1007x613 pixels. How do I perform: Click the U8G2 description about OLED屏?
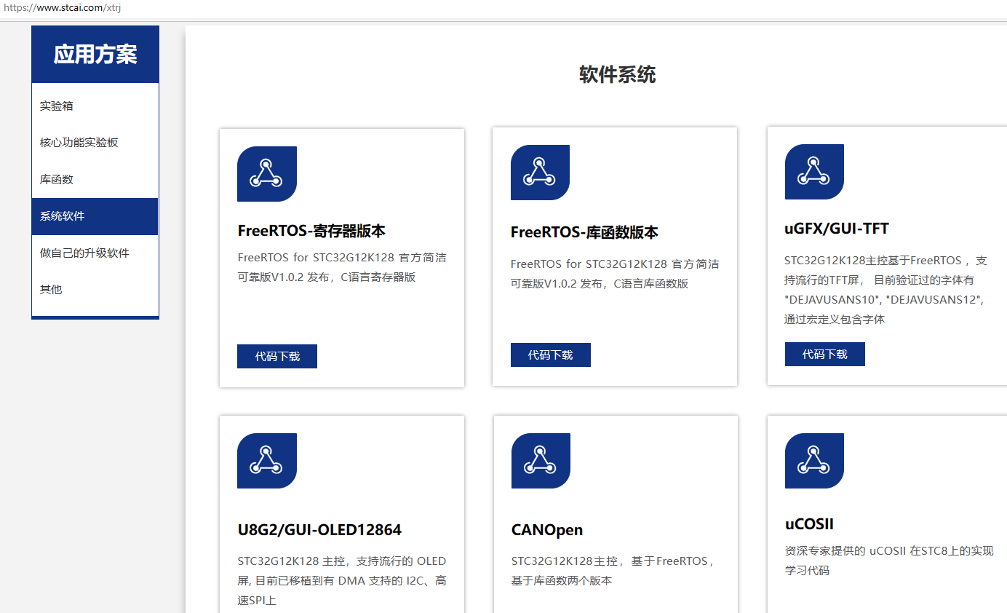342,581
